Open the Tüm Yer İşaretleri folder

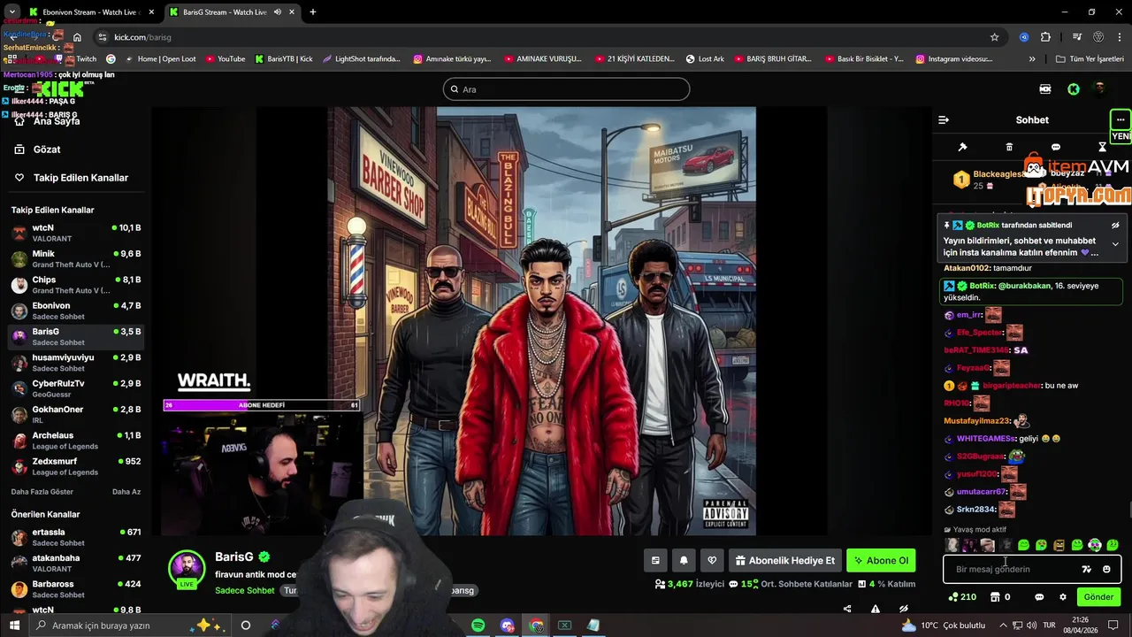[1090, 59]
